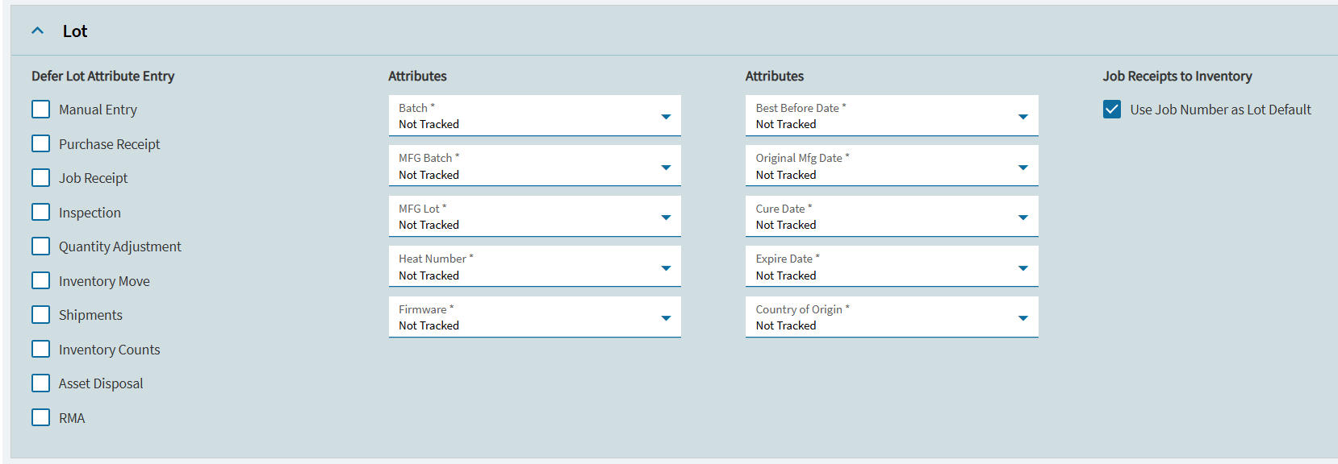Image resolution: width=1338 pixels, height=464 pixels.
Task: Tick the Inventory Counts checkbox
Action: tap(41, 349)
